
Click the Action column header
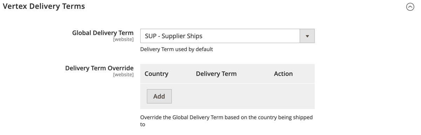pos(283,74)
